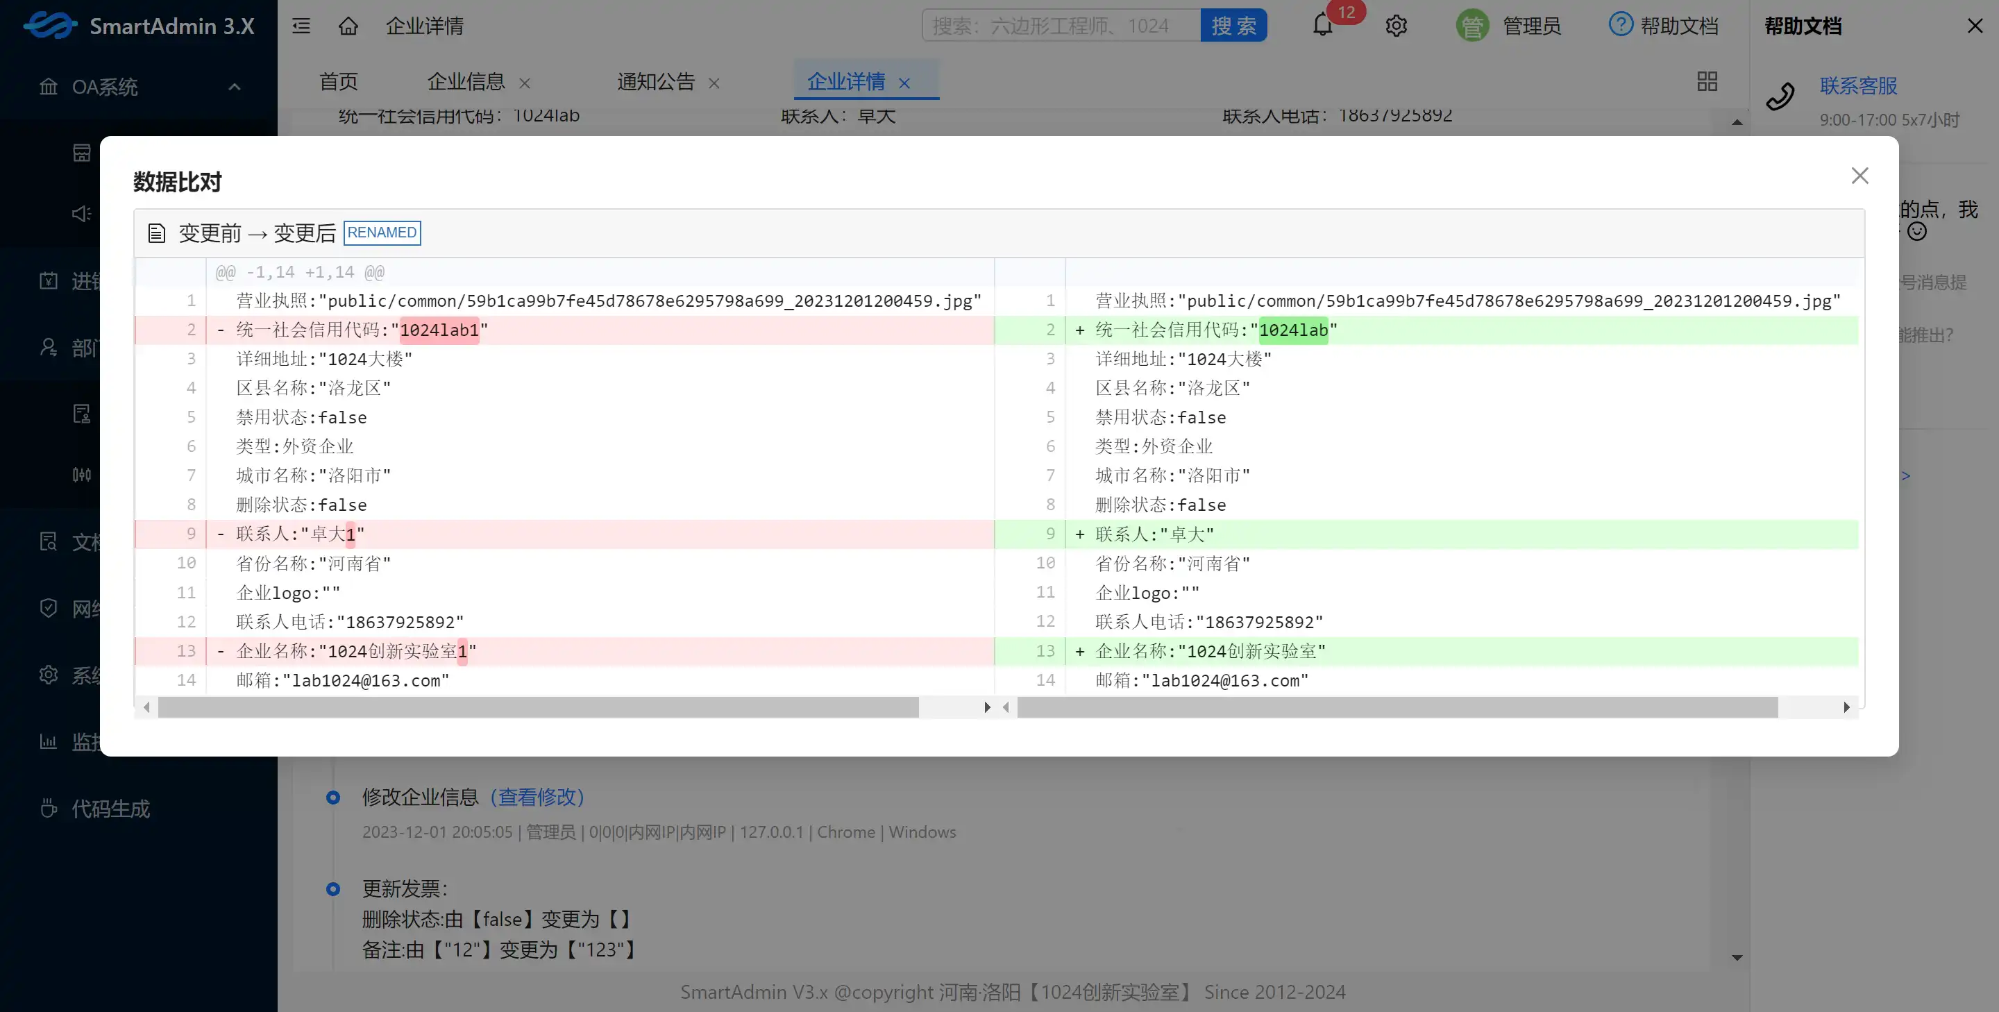Focus the header search input field
The height and width of the screenshot is (1012, 1999).
coord(1060,26)
